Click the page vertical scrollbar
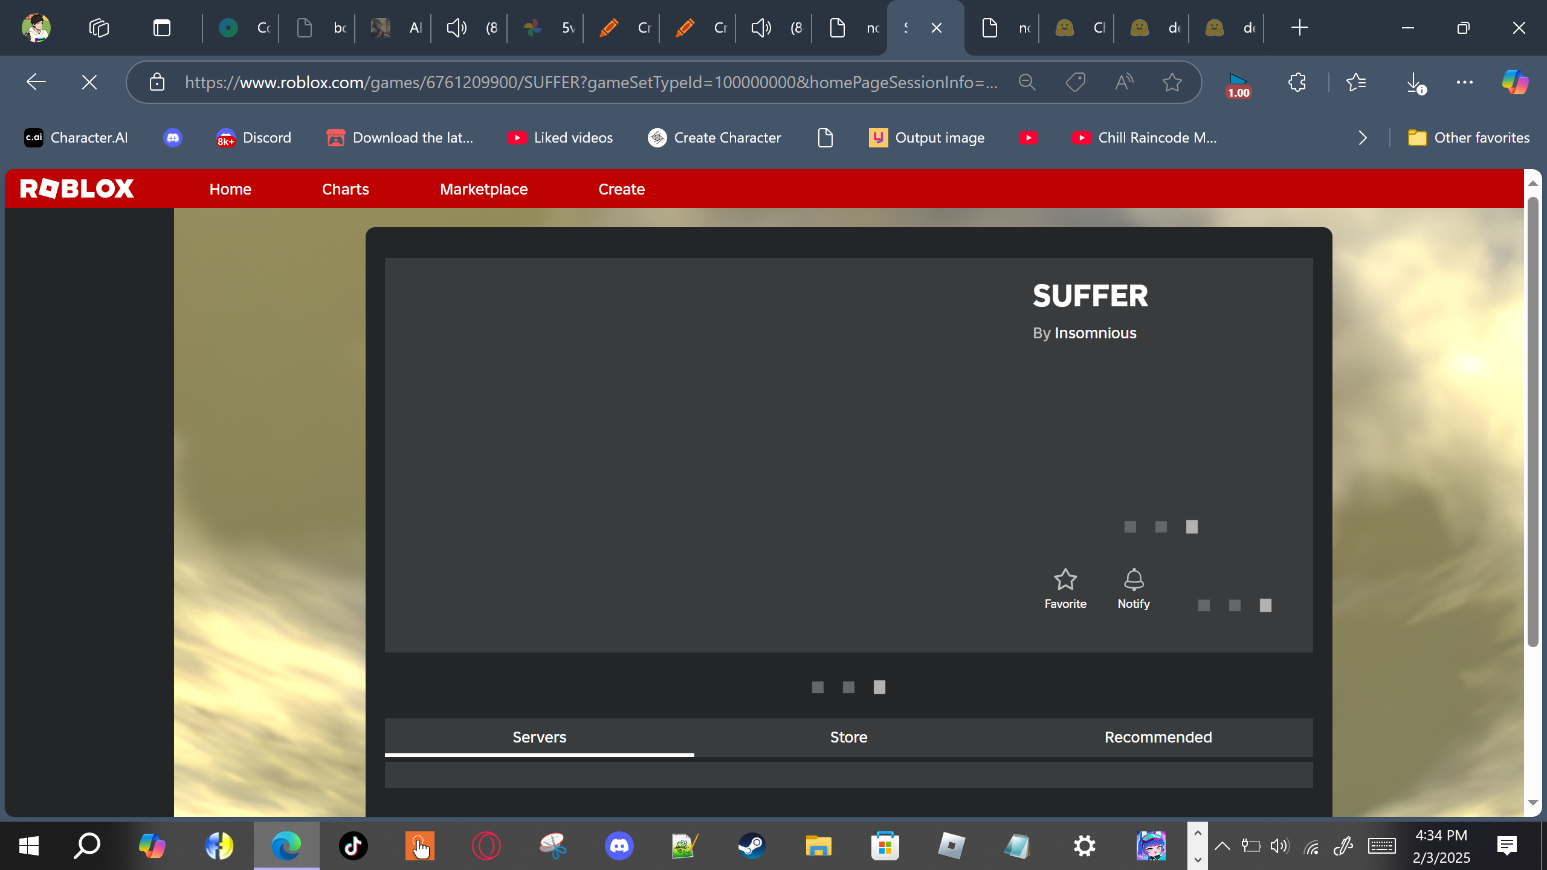The image size is (1547, 870). coord(1532,423)
